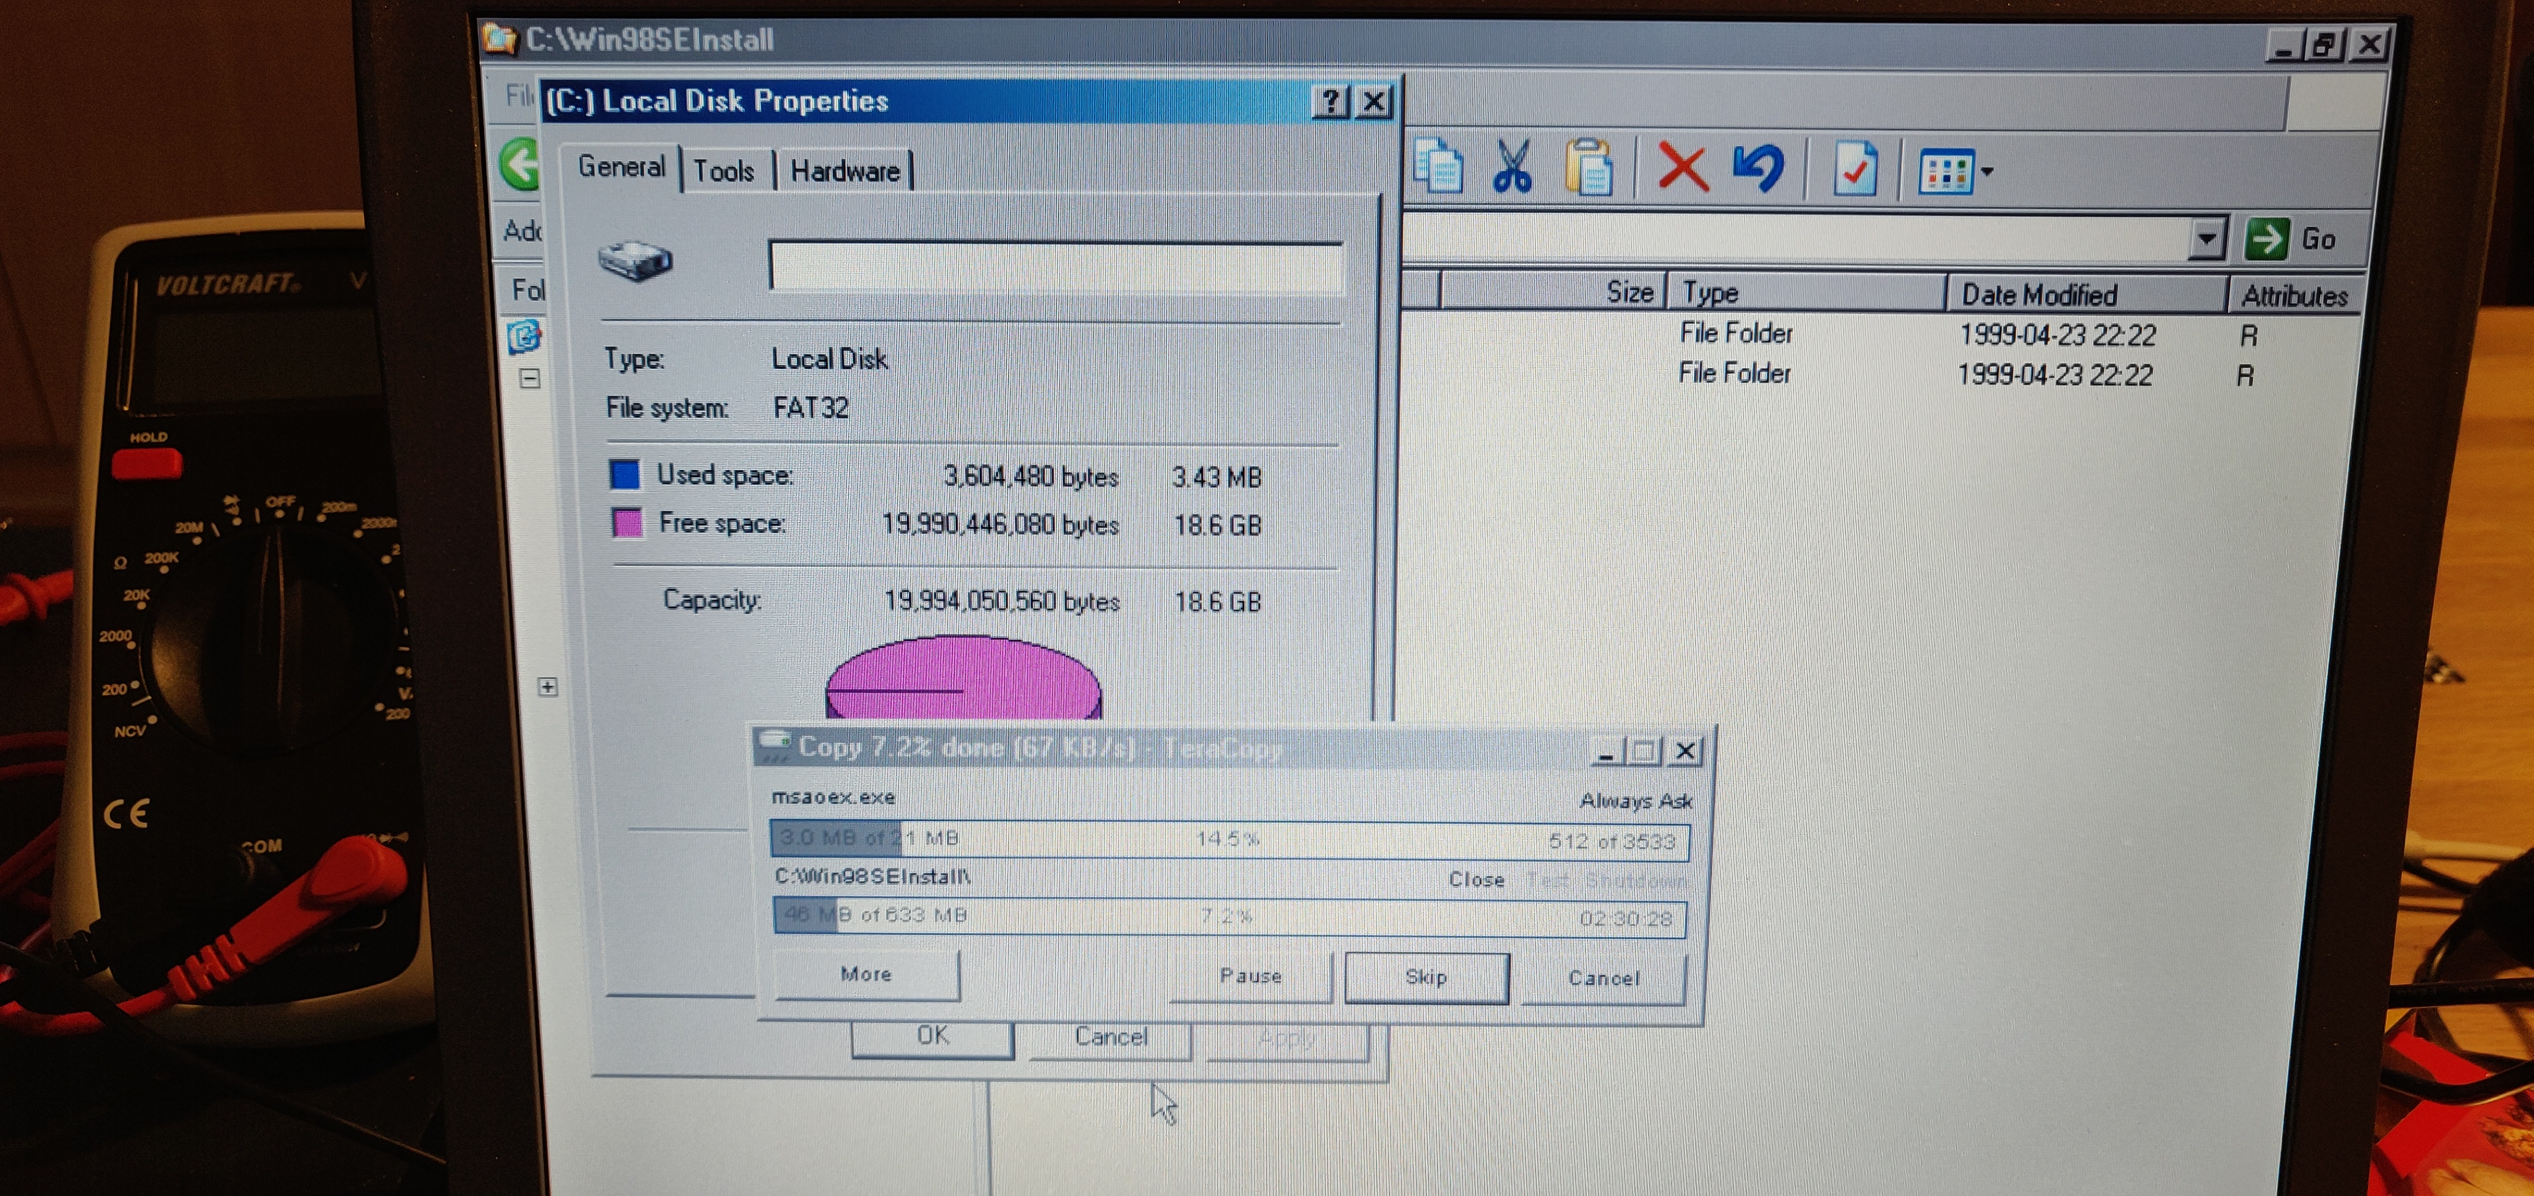Viewport: 2534px width, 1196px height.
Task: Sort by the Type column header
Action: [x=1806, y=293]
